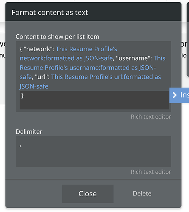Image resolution: width=189 pixels, height=212 pixels.
Task: Close the Format content as text popup
Action: coord(87,194)
